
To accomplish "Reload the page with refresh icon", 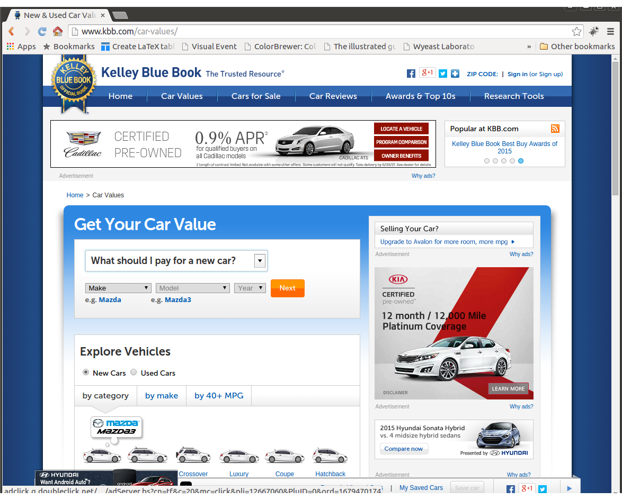I will [x=42, y=31].
